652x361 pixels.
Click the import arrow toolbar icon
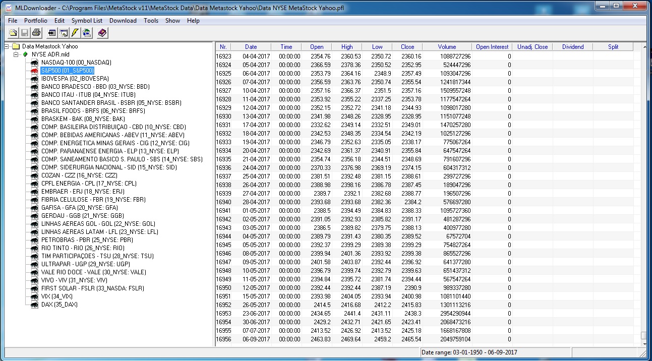click(51, 33)
